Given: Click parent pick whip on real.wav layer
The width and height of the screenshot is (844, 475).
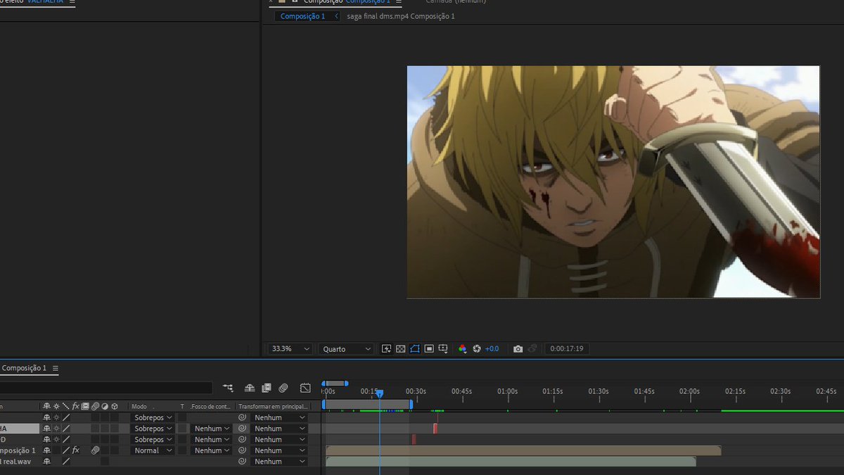Looking at the screenshot, I should click(x=243, y=462).
